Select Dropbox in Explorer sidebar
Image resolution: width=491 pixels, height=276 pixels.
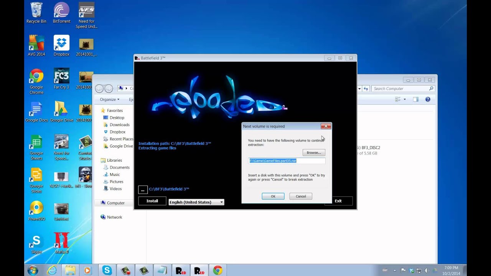[x=117, y=132]
